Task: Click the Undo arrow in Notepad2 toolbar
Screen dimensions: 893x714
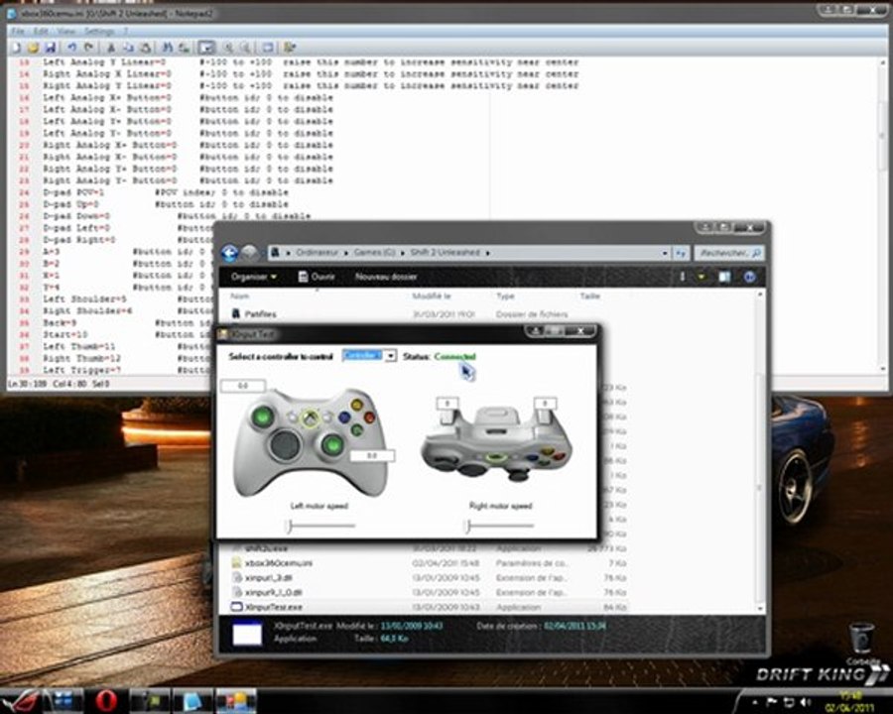Action: coord(71,48)
